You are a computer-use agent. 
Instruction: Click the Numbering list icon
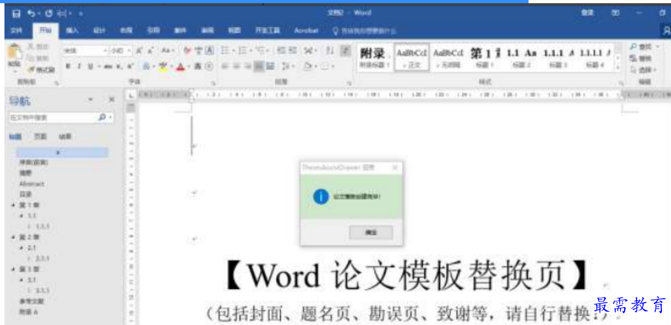[x=242, y=51]
